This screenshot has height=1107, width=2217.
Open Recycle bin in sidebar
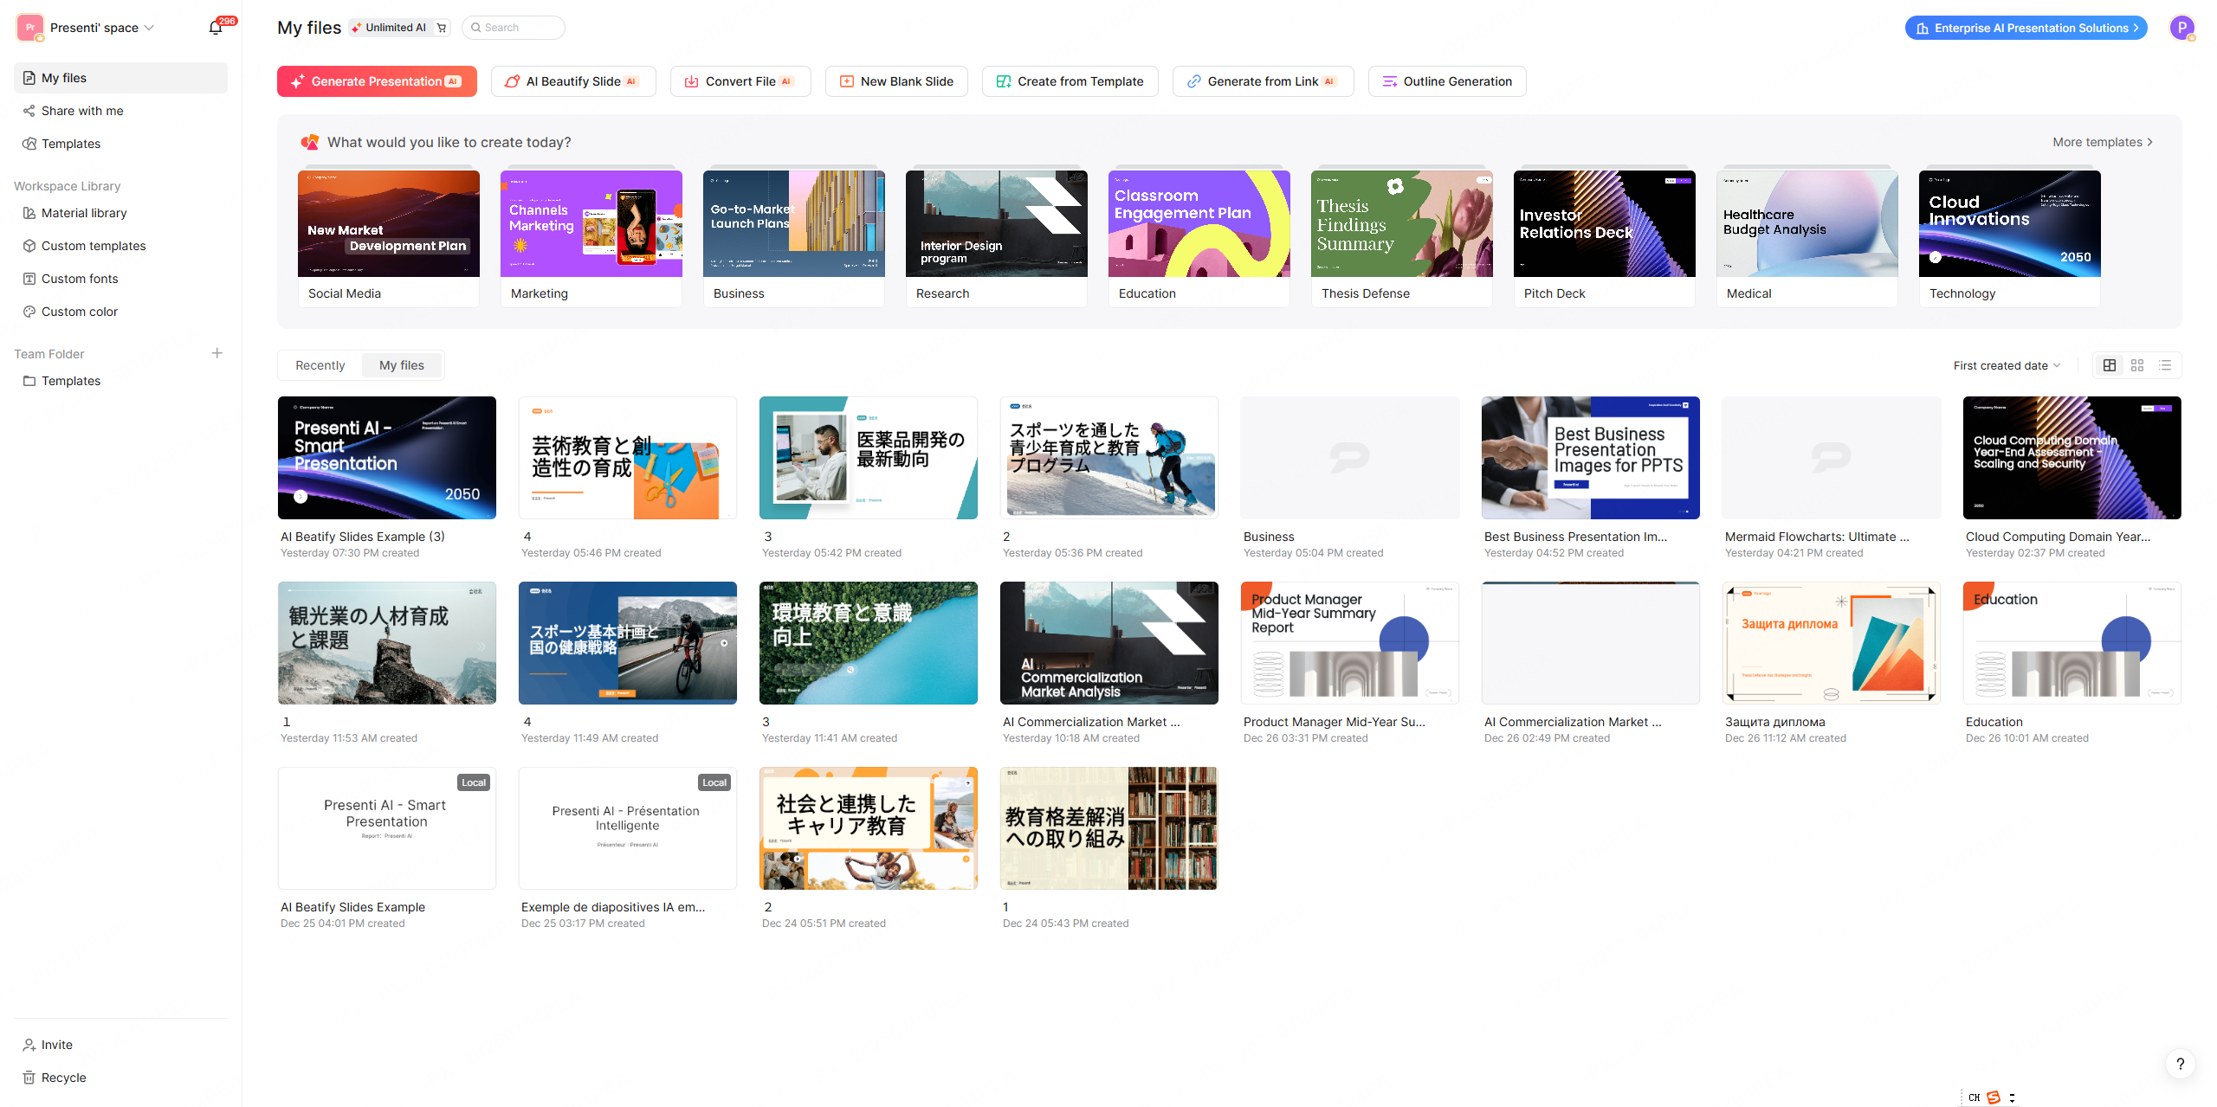(x=63, y=1078)
